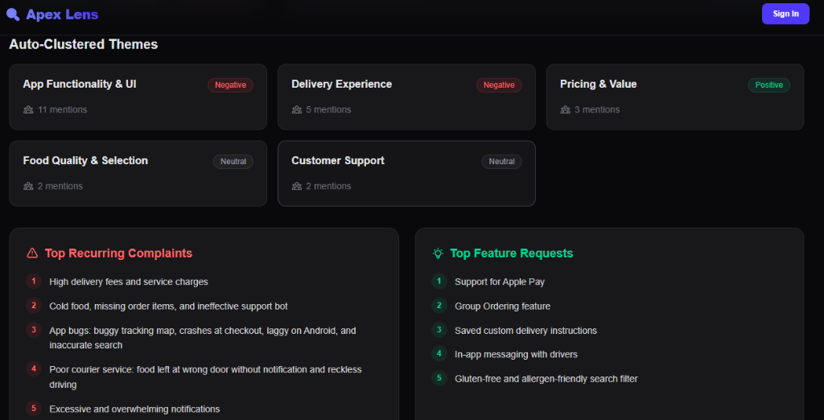Viewport: 824px width, 420px height.
Task: Open the Delivery Experience theme card
Action: 406,97
